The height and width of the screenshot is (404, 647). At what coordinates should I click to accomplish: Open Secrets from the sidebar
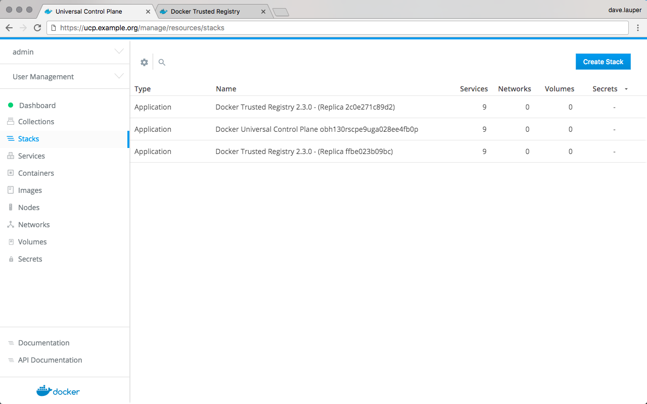coord(30,259)
